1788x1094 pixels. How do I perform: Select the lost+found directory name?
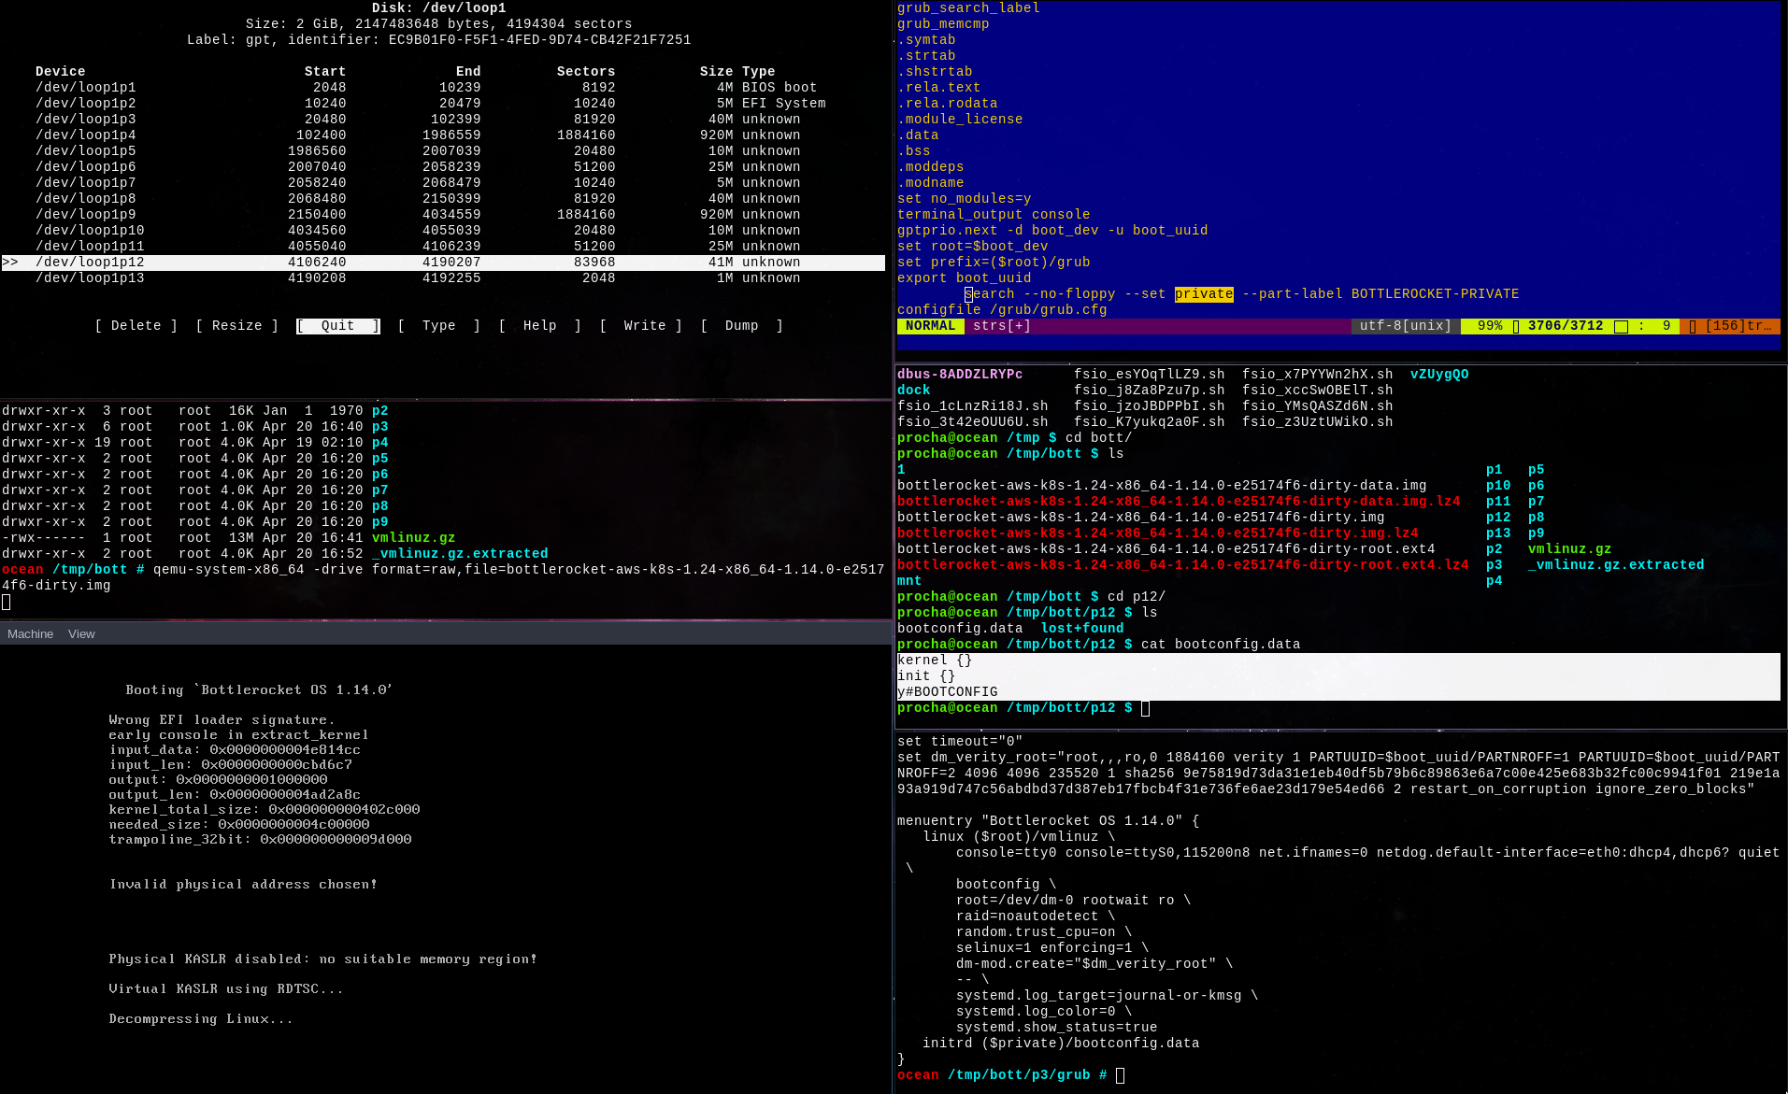pyautogui.click(x=1081, y=628)
